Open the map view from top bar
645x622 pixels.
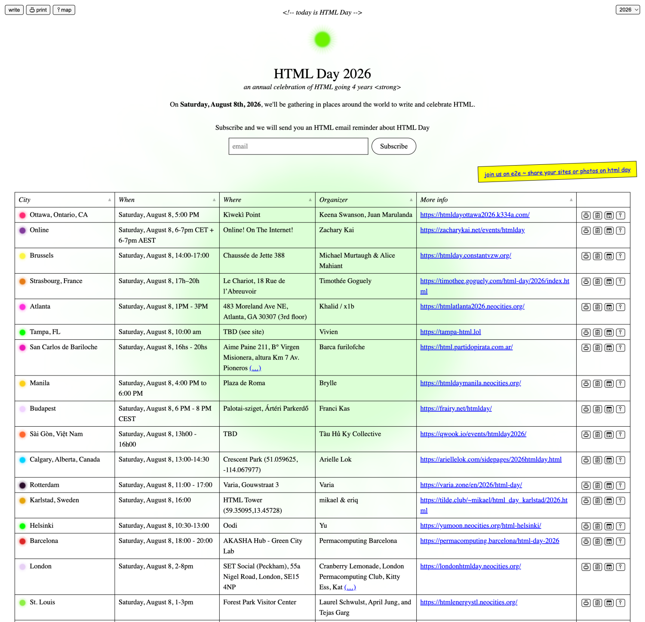pos(64,10)
